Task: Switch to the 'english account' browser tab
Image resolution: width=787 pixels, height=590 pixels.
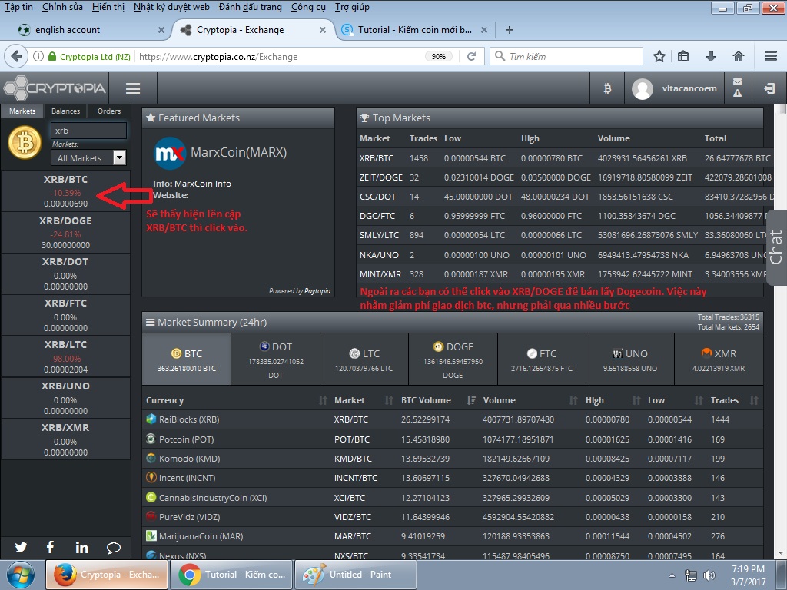Action: click(91, 30)
